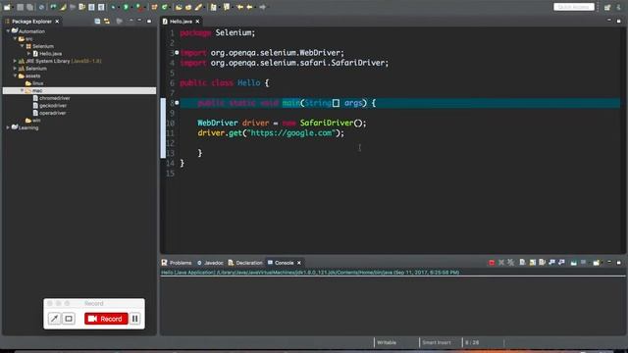Click Open Console icon
This screenshot has height=353, width=628.
click(x=597, y=263)
